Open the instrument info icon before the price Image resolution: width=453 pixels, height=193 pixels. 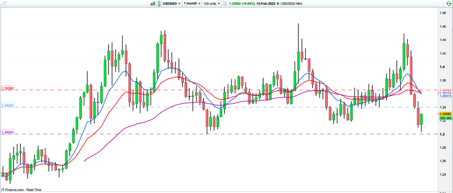[224, 3]
